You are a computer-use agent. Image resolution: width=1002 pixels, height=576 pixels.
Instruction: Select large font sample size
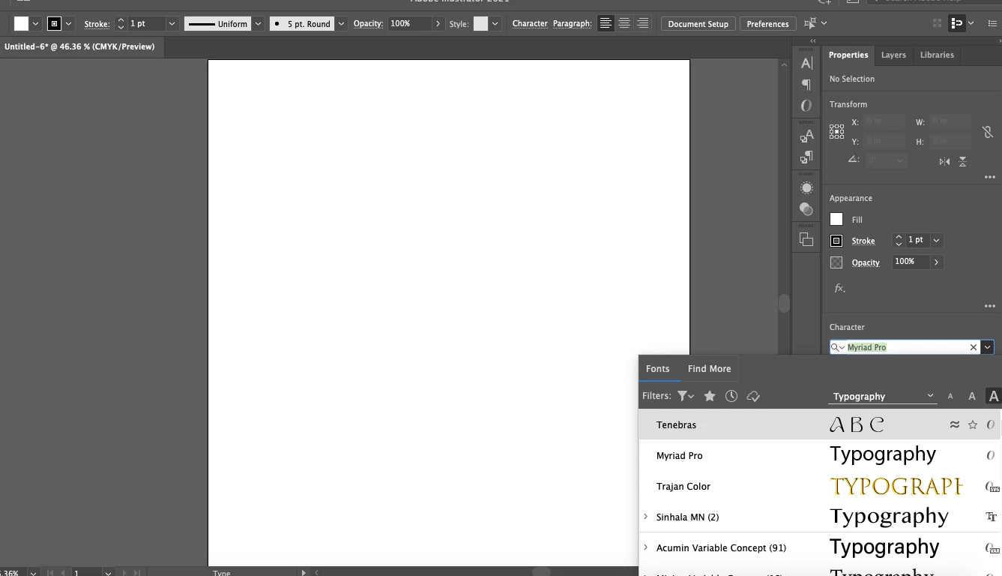point(994,396)
